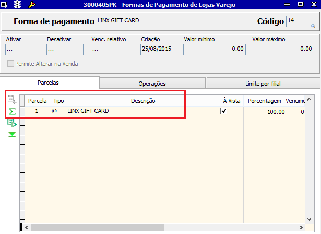Click the horizontal scrollbar thumb
The height and width of the screenshot is (234, 321).
[x=98, y=227]
